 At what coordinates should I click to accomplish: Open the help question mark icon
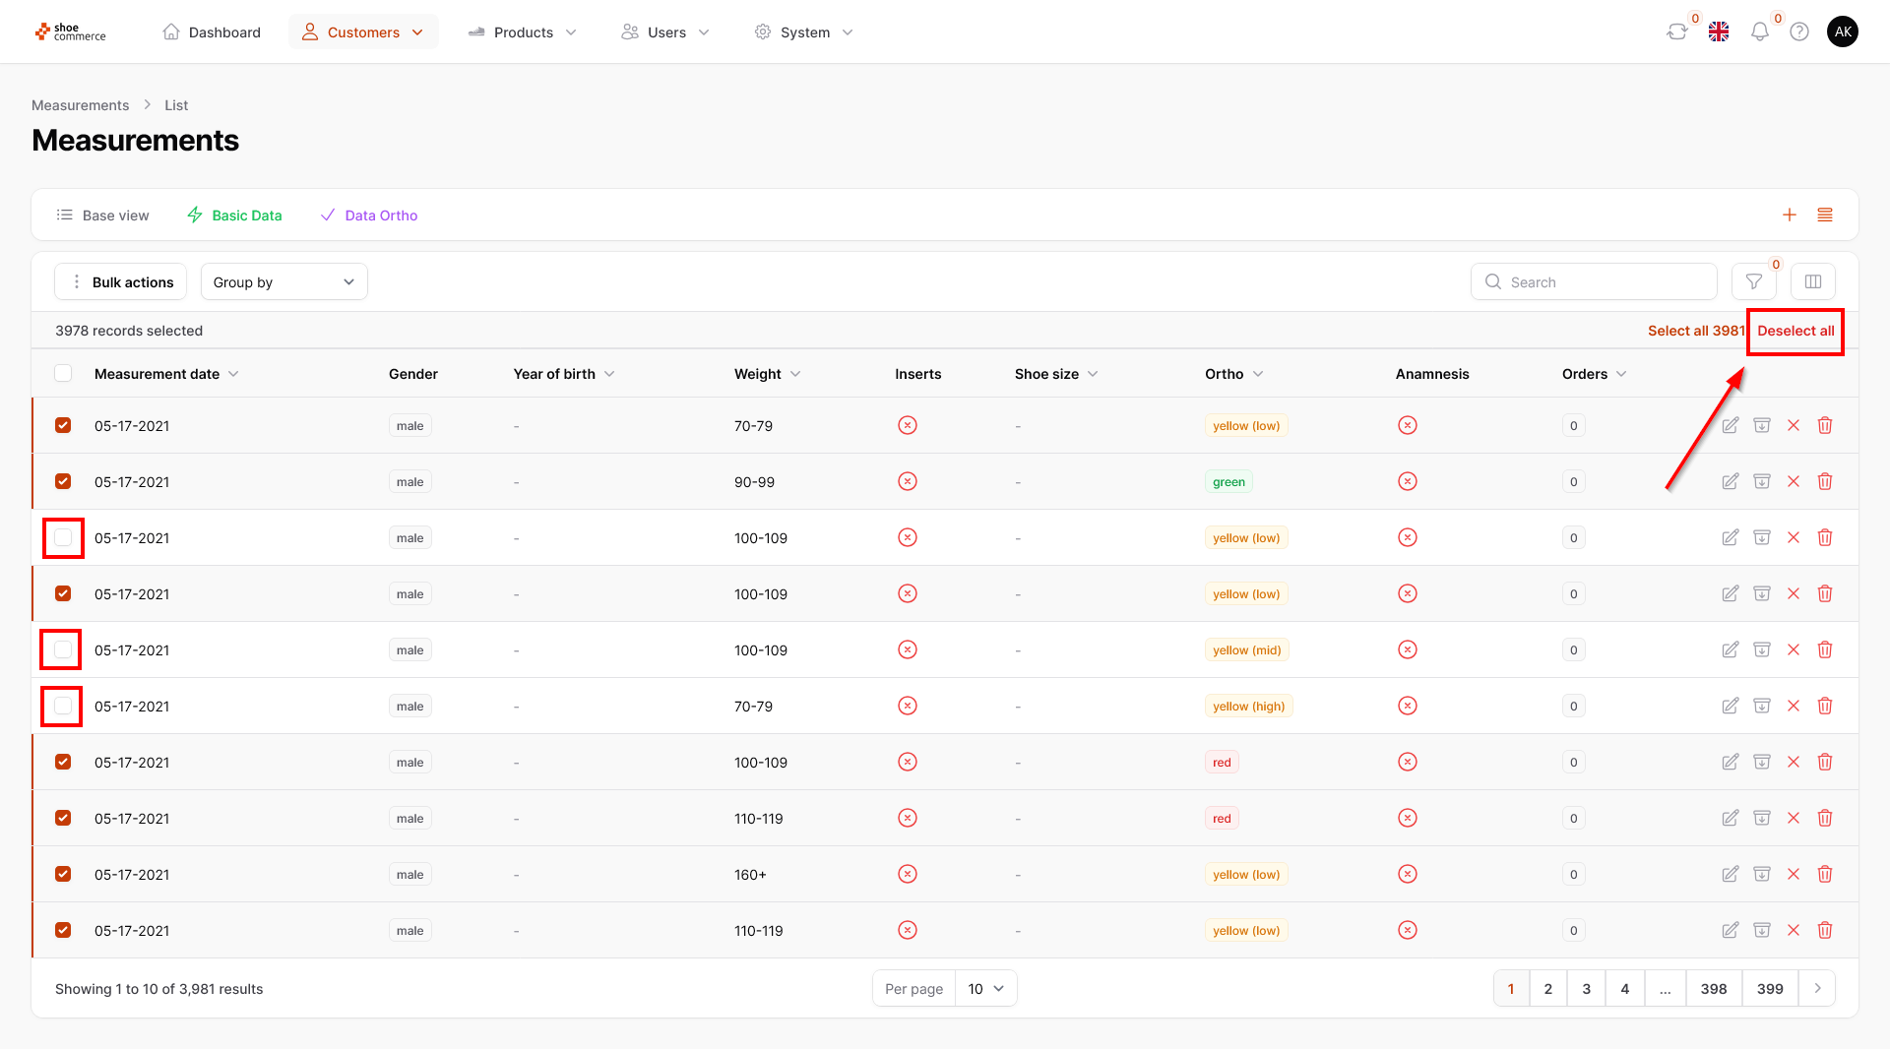point(1799,32)
